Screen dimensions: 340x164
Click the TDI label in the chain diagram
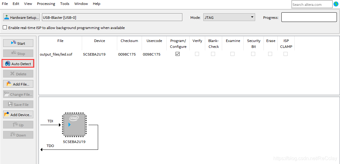(x=50, y=121)
